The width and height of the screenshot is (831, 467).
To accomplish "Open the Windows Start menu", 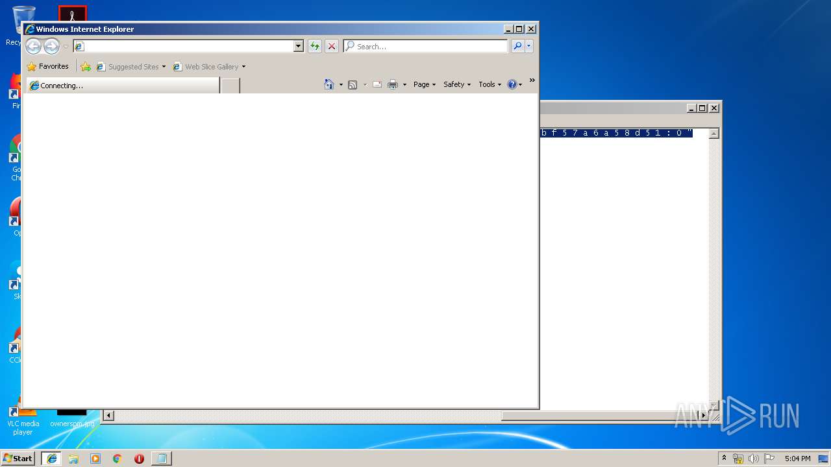I will (x=18, y=459).
